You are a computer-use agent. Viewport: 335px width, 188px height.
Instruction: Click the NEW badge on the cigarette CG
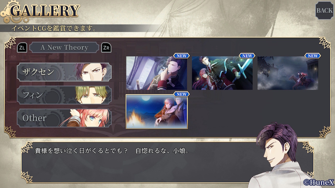coord(182,56)
